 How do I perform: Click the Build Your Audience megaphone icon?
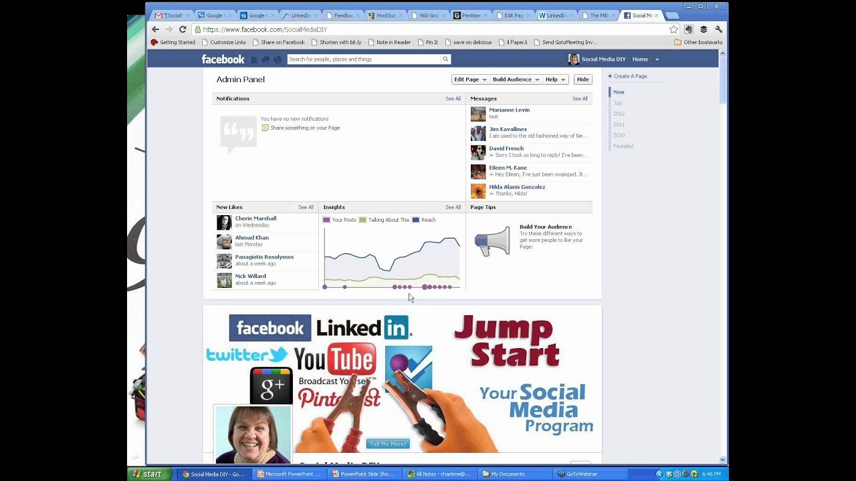(x=492, y=242)
